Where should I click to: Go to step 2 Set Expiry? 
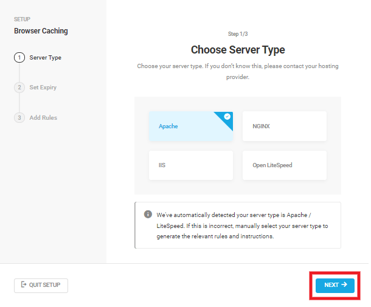[x=35, y=88]
